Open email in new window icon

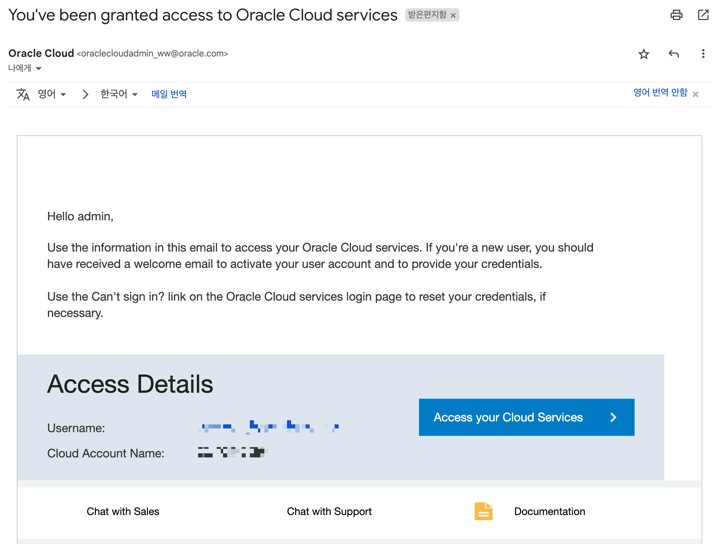703,15
